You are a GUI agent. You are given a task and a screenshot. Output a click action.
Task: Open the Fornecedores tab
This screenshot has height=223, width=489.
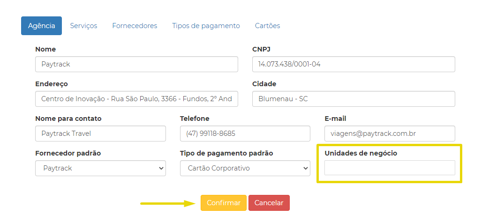point(135,26)
